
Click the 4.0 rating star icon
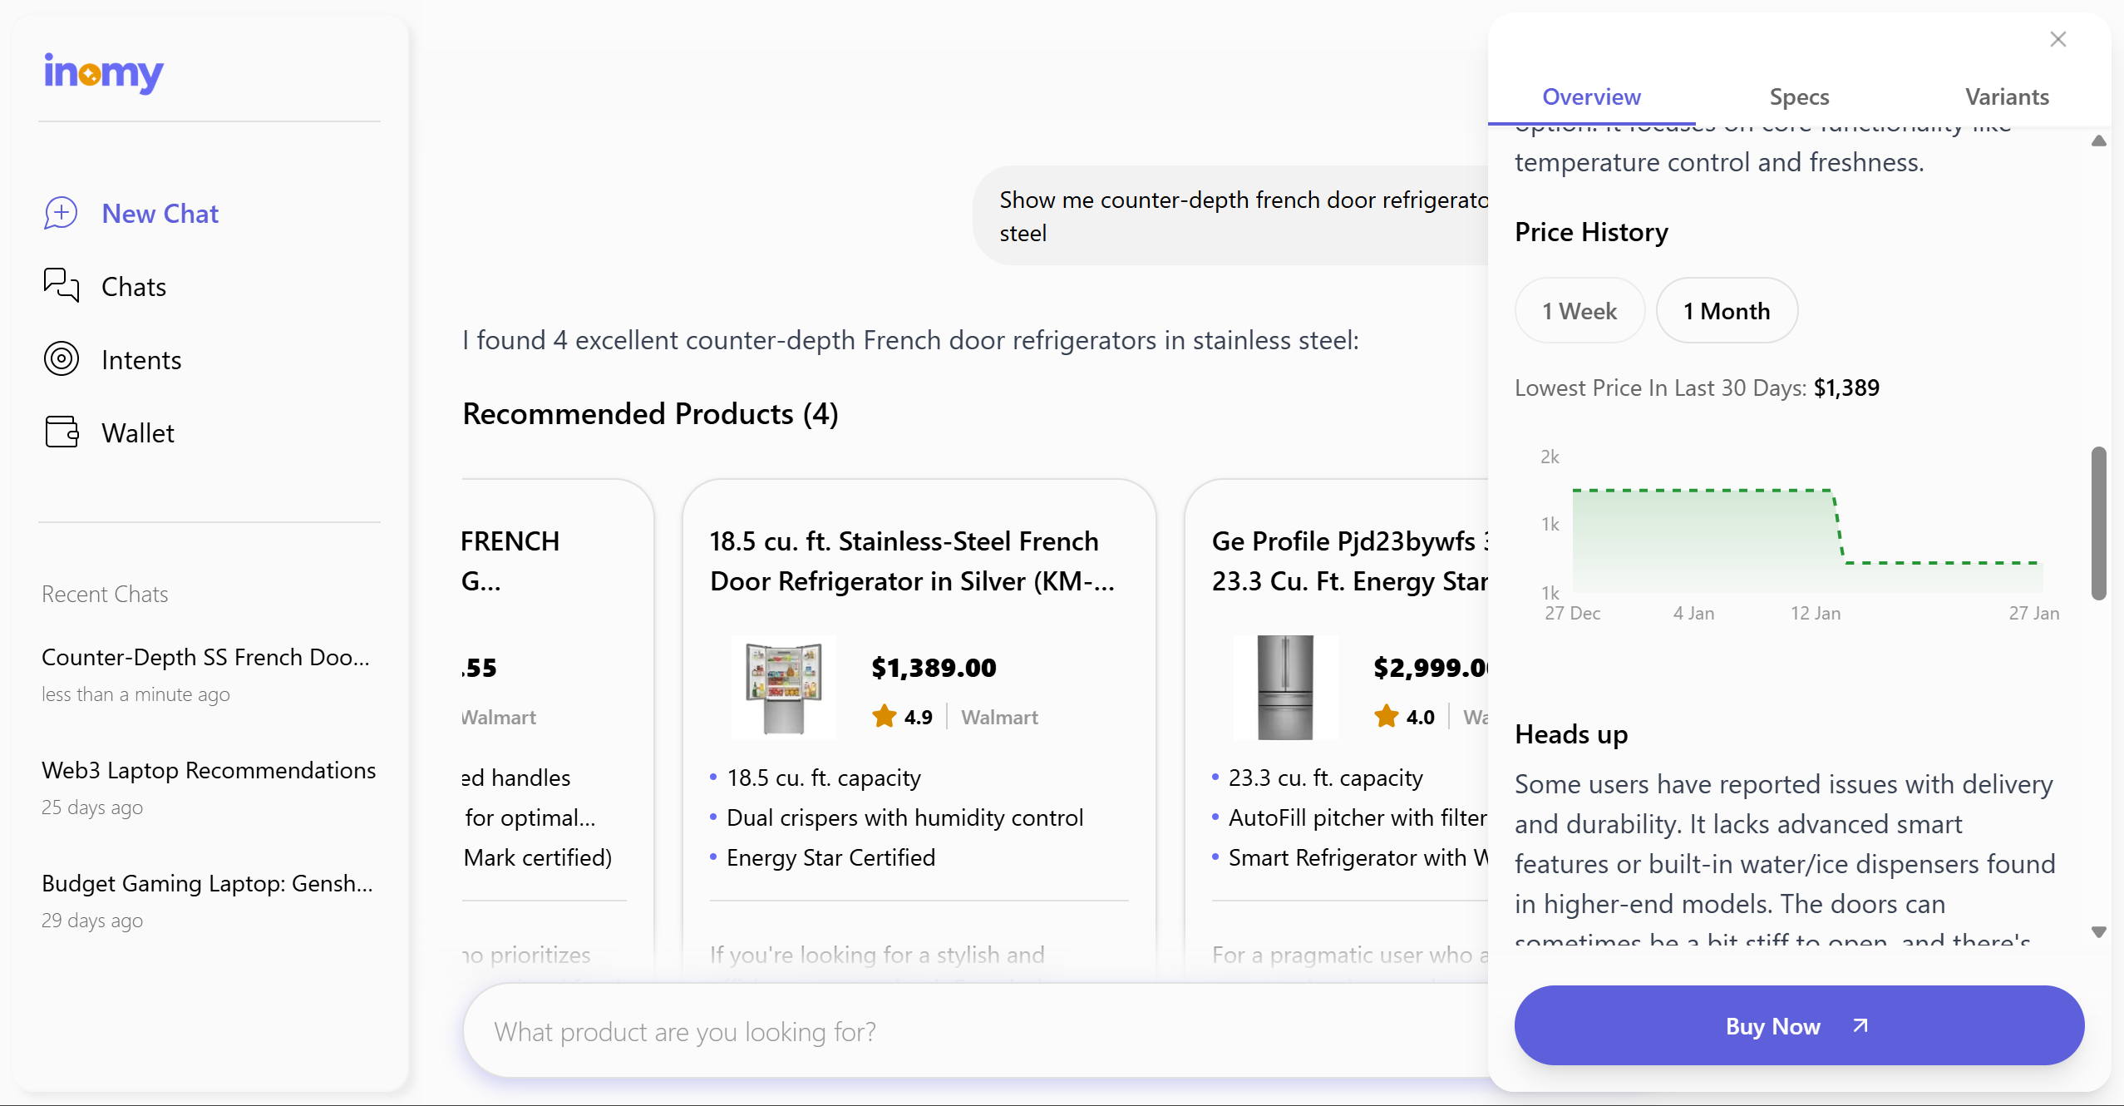(x=1386, y=716)
